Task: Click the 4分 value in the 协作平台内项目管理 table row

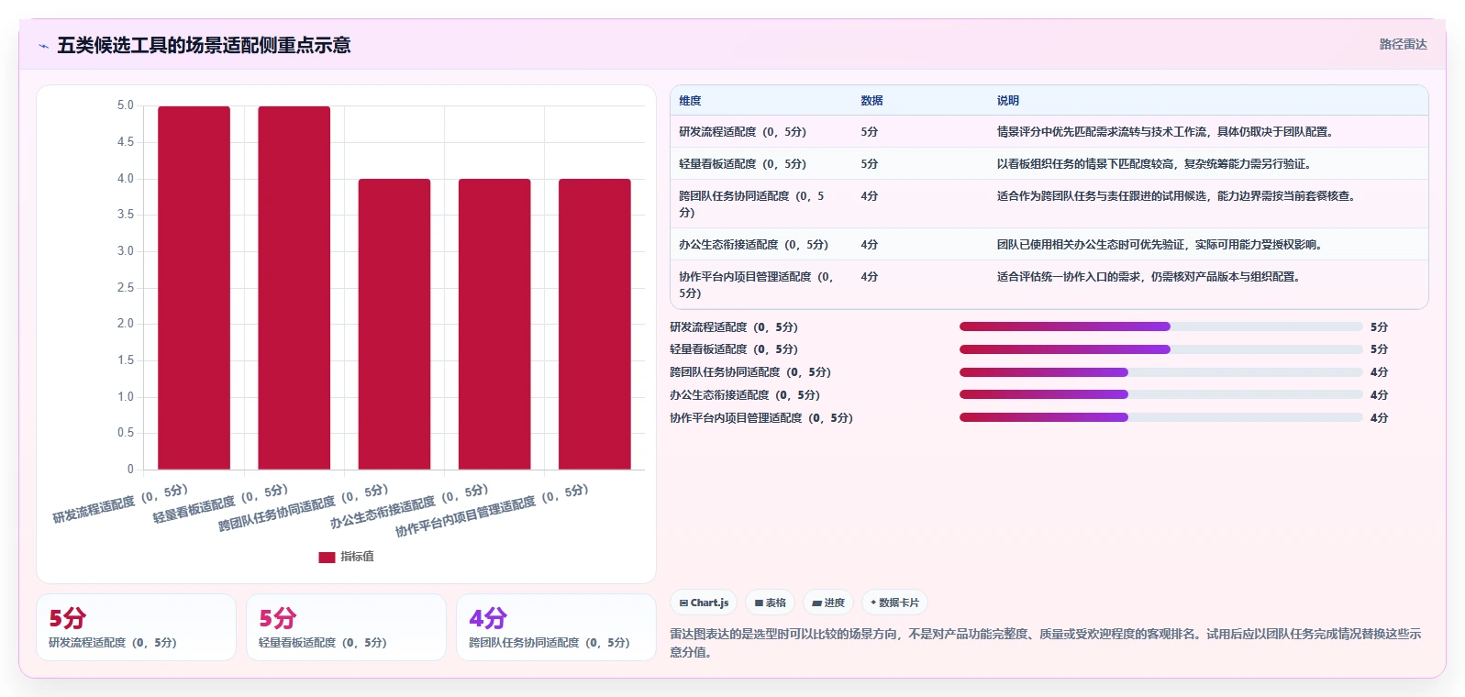Action: (870, 277)
